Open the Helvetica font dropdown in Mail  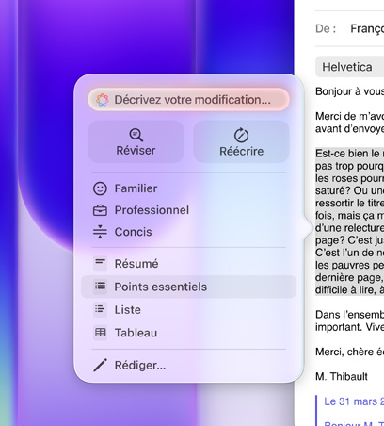click(x=349, y=67)
